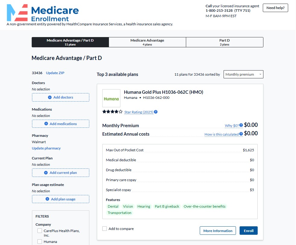Screen dimensions: 296x245
Task: Click the Humana plan logo thumbnail
Action: (x=111, y=99)
